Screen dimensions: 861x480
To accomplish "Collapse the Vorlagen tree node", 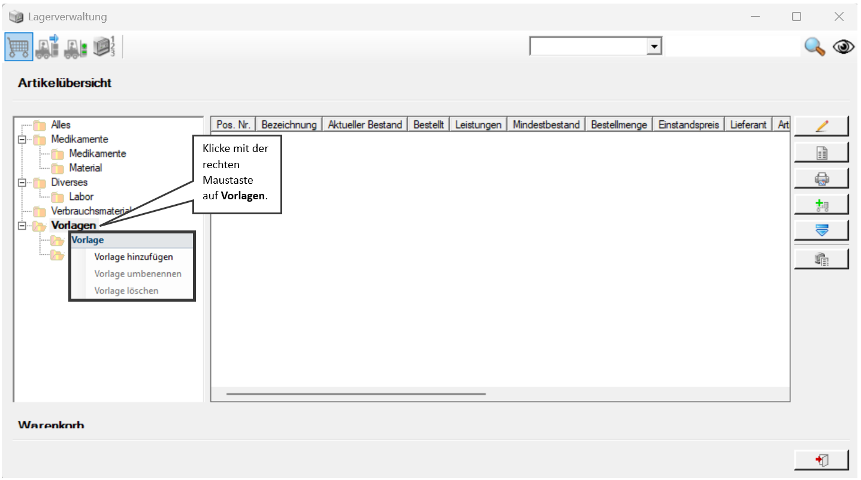I will click(23, 226).
